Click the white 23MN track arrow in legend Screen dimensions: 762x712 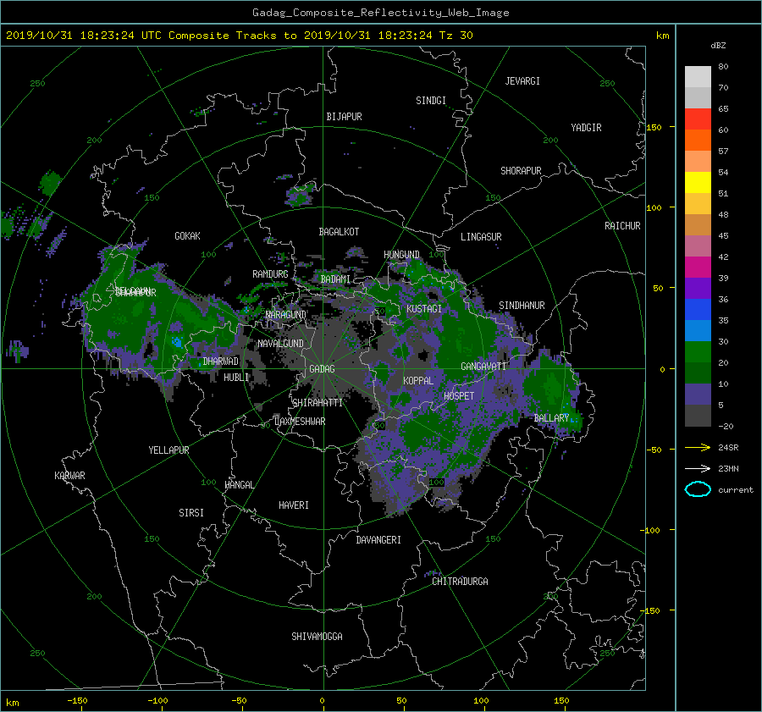(698, 468)
